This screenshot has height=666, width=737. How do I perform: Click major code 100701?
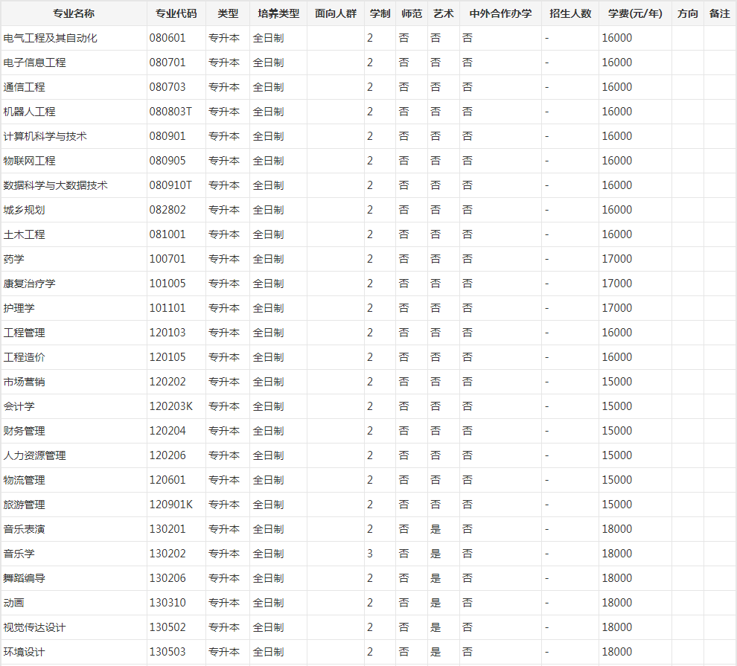pos(167,259)
